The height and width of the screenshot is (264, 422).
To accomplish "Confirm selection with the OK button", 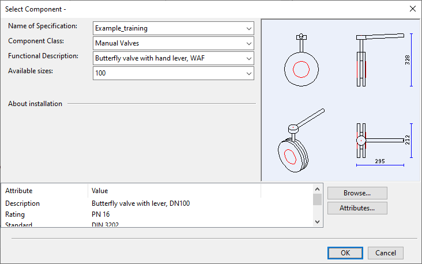I will tap(345, 253).
